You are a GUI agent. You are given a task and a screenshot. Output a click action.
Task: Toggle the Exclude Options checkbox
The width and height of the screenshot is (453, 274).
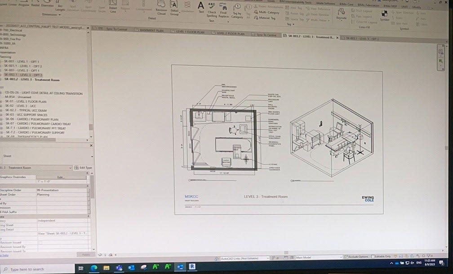(346, 257)
